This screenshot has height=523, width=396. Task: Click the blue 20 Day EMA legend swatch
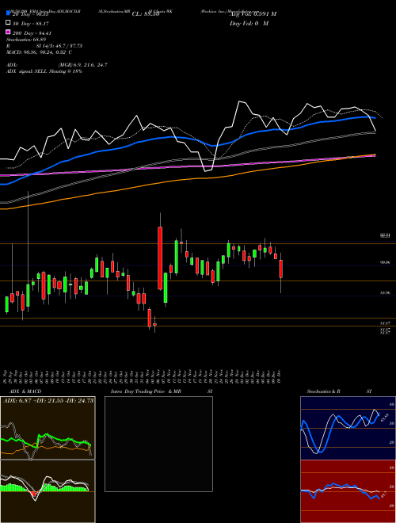[x=8, y=13]
